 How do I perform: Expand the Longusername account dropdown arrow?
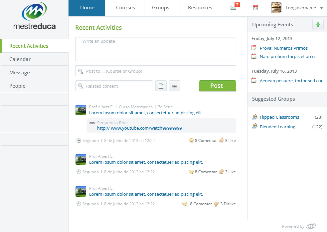[322, 8]
